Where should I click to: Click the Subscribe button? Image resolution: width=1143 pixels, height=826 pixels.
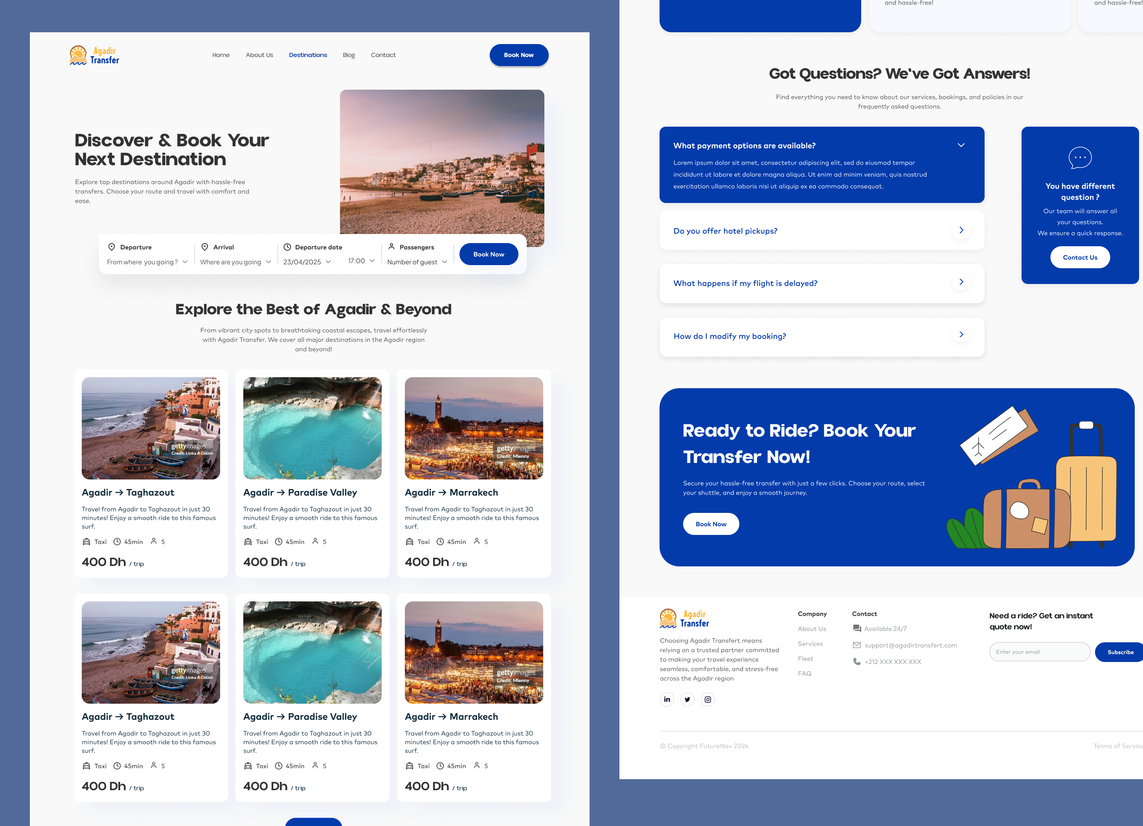pyautogui.click(x=1120, y=652)
